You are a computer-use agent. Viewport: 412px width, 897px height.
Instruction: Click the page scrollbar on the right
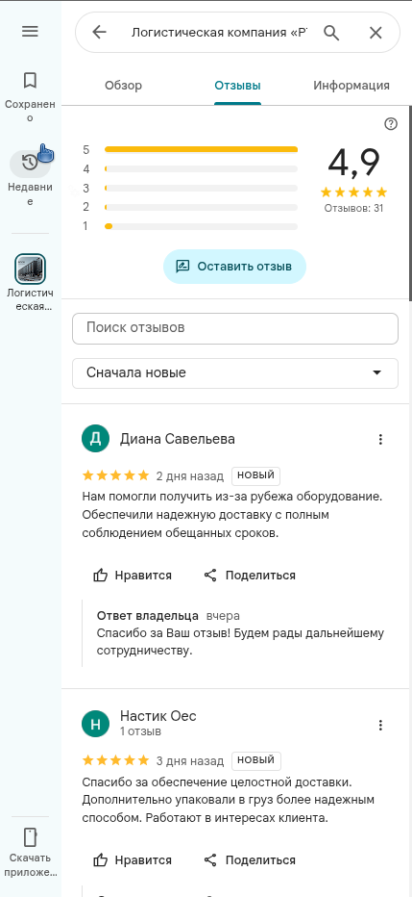click(x=410, y=203)
